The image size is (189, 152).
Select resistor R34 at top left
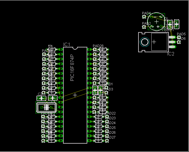coord(52,49)
